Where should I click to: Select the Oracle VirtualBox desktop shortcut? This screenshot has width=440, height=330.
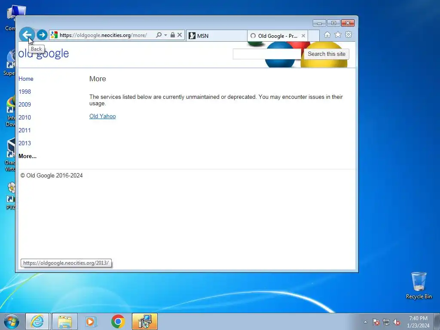click(x=10, y=155)
